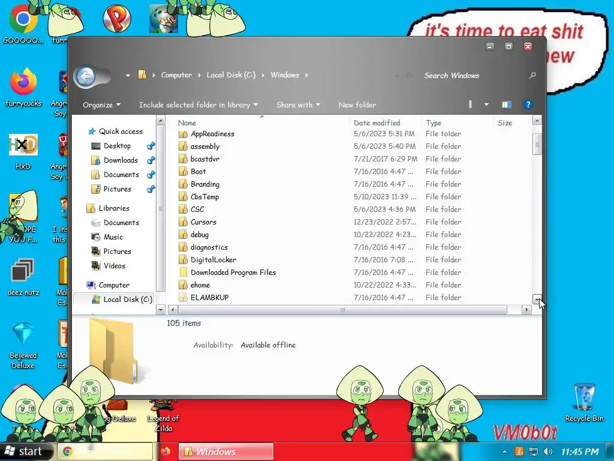
Task: Click the search magnifier icon
Action: (532, 75)
